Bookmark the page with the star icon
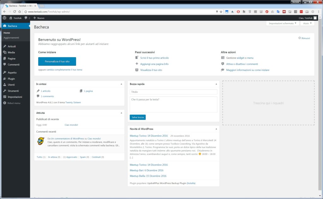Image resolution: width=323 pixels, height=199 pixels. click(x=221, y=12)
